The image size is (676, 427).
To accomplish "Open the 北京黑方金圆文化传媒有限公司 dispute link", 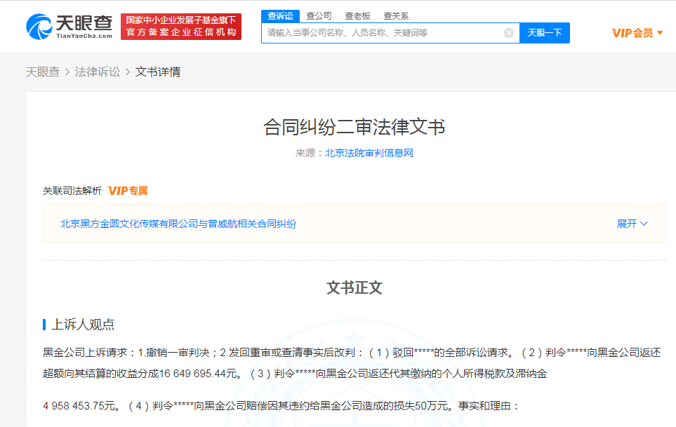I will tap(178, 224).
